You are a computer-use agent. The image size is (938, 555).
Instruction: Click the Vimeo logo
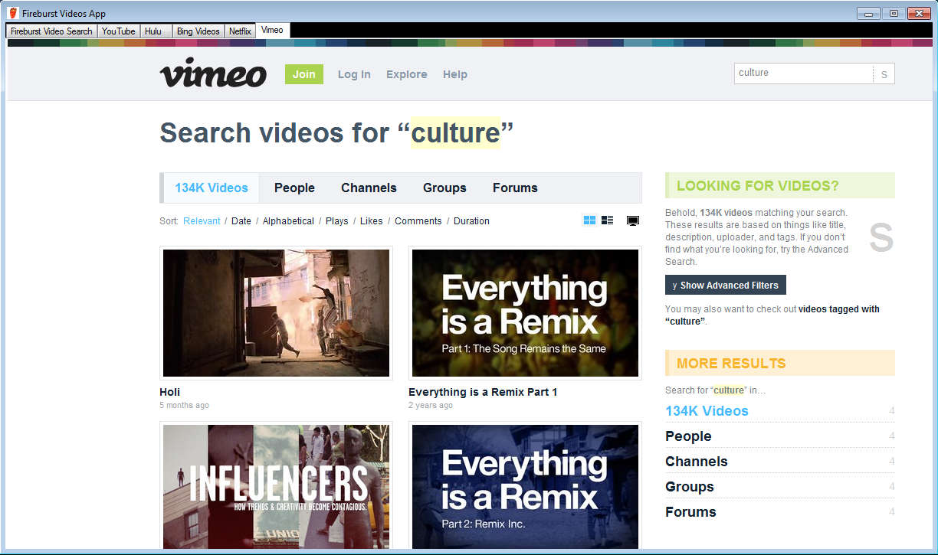(x=213, y=73)
